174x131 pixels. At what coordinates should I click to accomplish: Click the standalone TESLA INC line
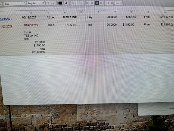click(31, 35)
